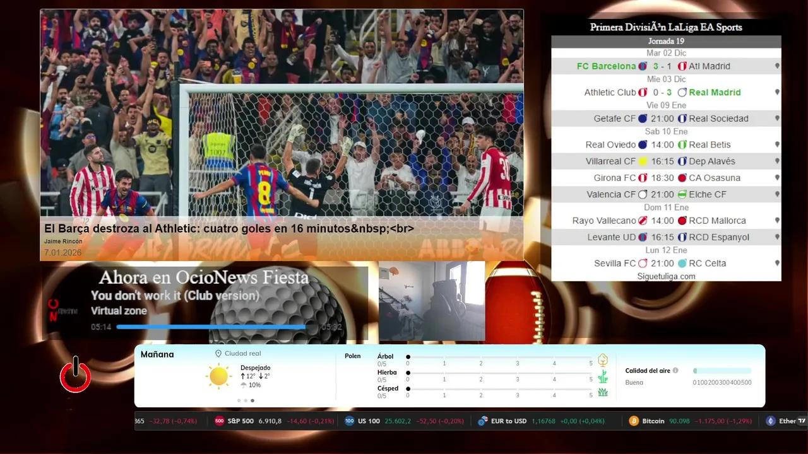Click the orange Bitcoin coin icon
Viewport: 808px width, 454px height.
[x=634, y=421]
